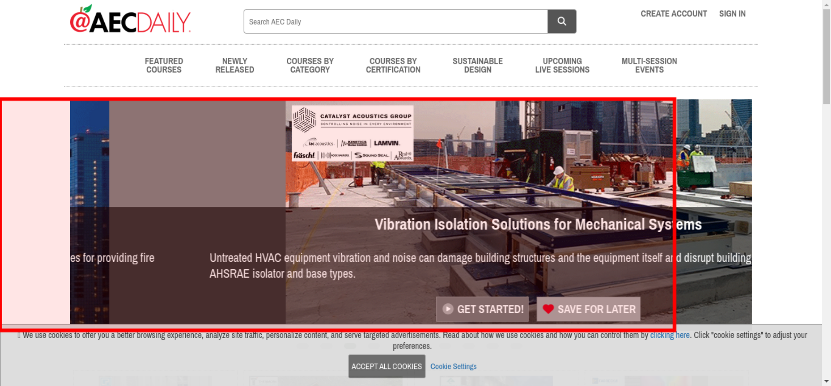Click the Sign In link
This screenshot has width=831, height=386.
(x=732, y=14)
